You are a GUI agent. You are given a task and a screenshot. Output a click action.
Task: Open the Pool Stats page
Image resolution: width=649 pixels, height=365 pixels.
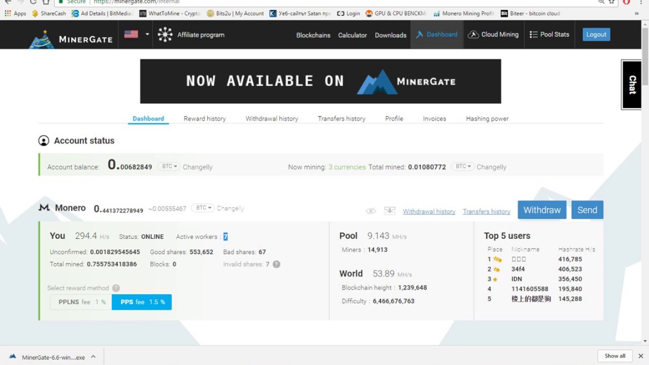(x=550, y=34)
